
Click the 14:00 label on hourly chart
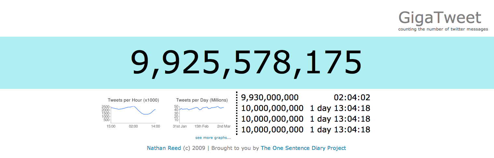click(x=155, y=126)
